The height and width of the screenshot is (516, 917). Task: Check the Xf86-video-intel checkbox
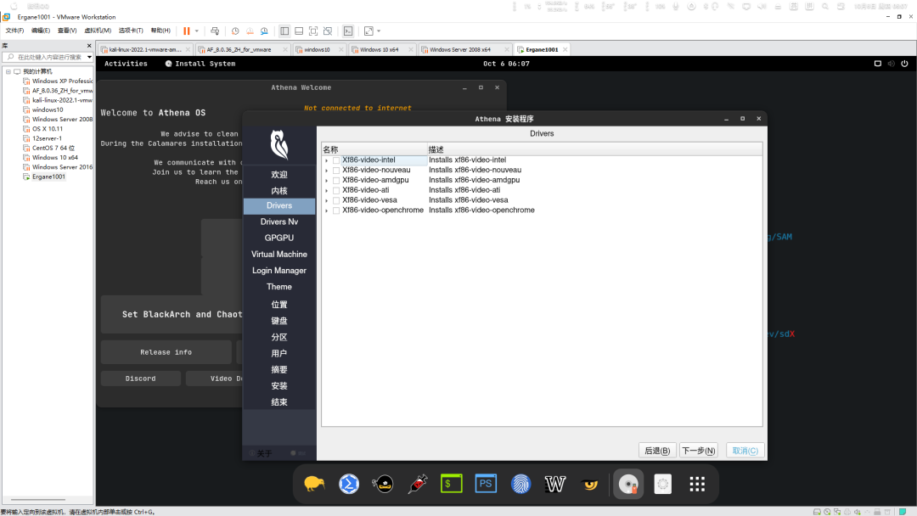point(336,160)
